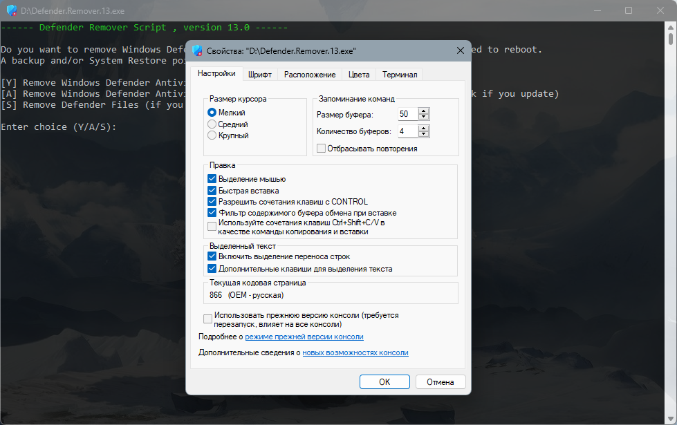
Task: Decrease Количество буферов with down arrow
Action: 424,134
